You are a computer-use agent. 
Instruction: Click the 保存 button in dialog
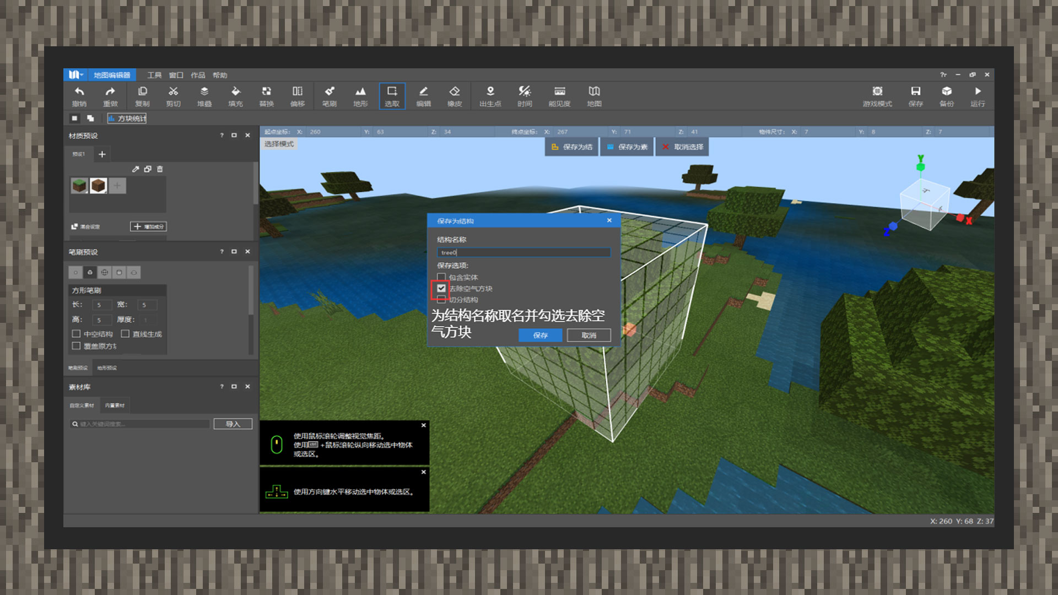click(x=540, y=335)
